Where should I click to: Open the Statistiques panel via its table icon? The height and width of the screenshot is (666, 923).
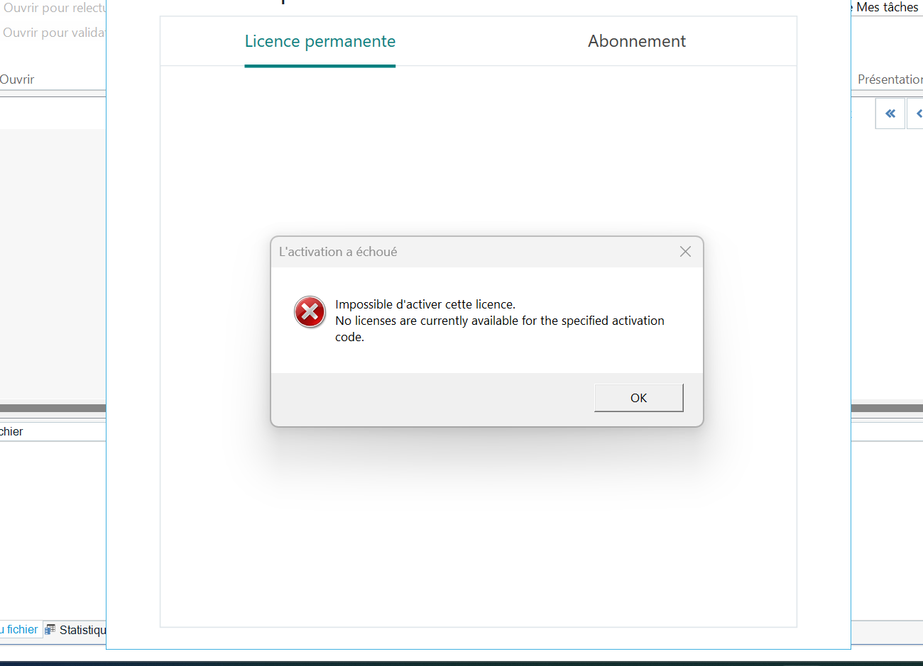[50, 629]
